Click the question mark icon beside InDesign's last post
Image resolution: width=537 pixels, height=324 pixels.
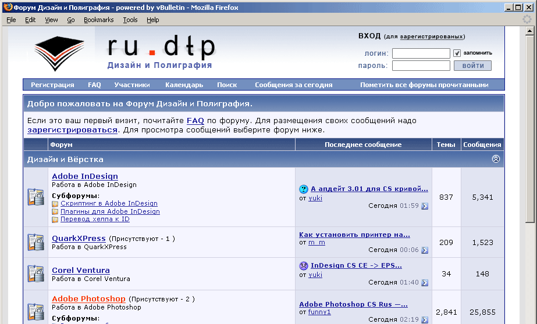(x=304, y=189)
